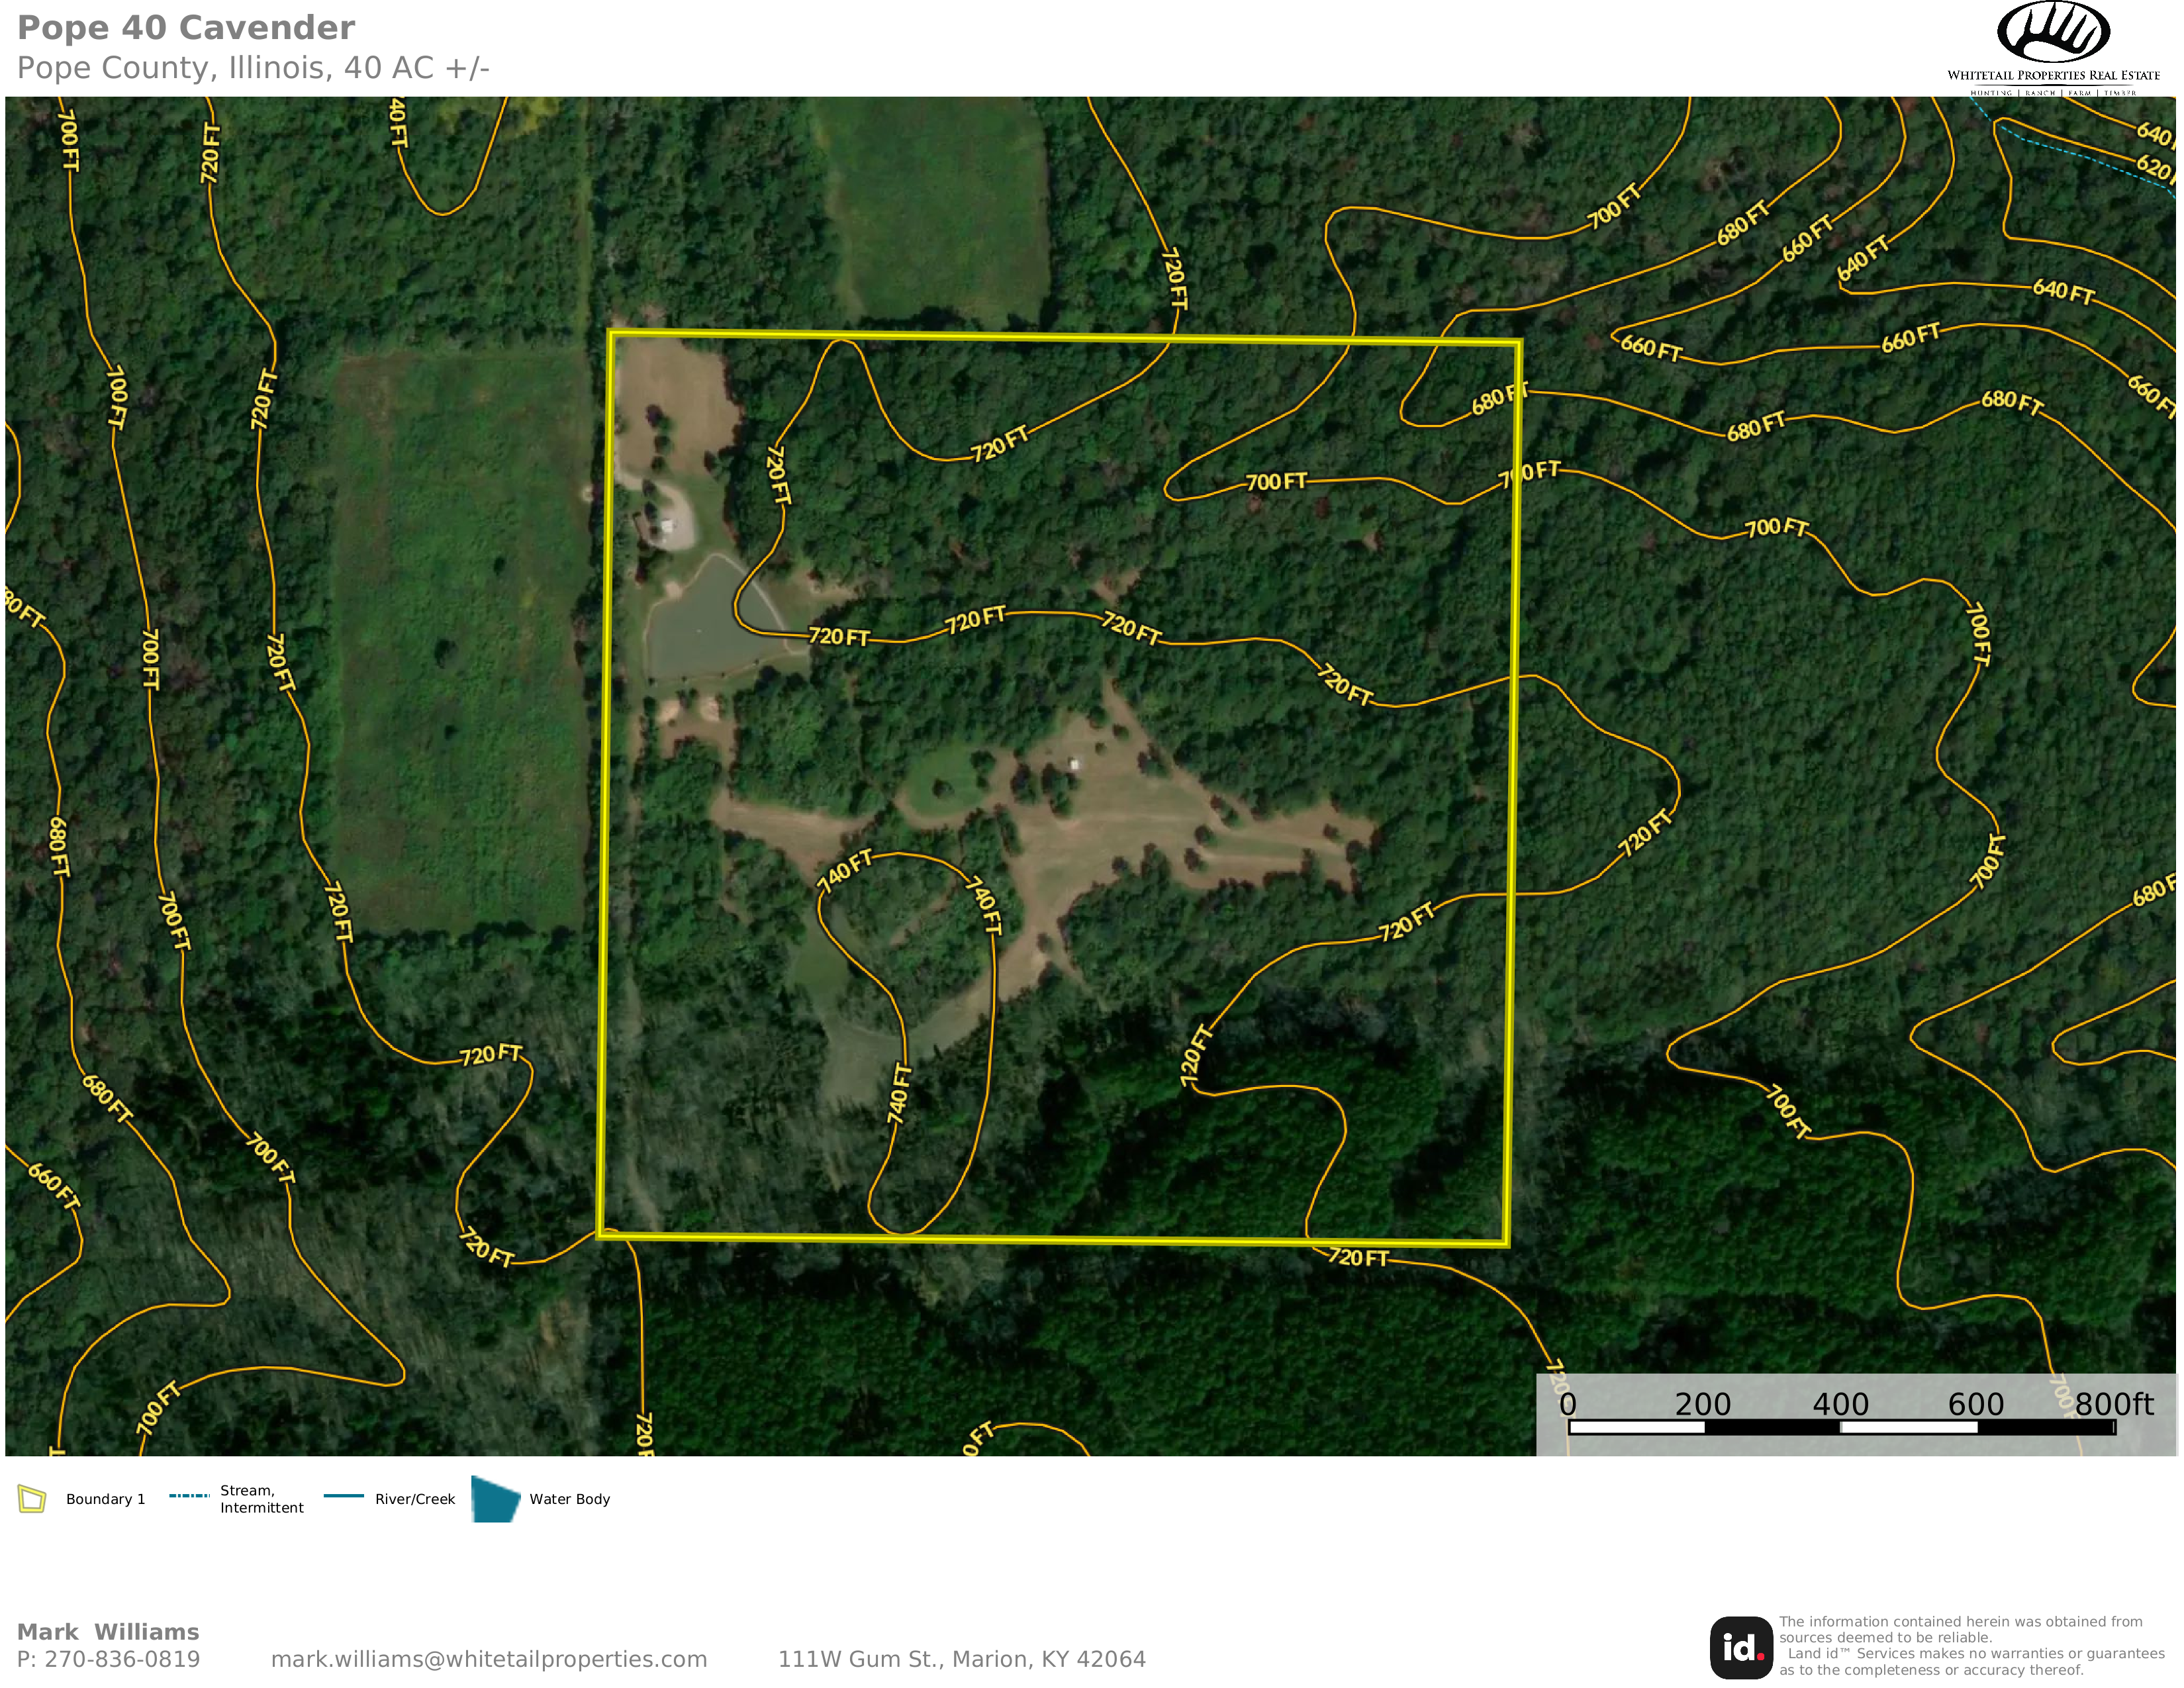Click the Mark Williams agent name

(x=108, y=1632)
